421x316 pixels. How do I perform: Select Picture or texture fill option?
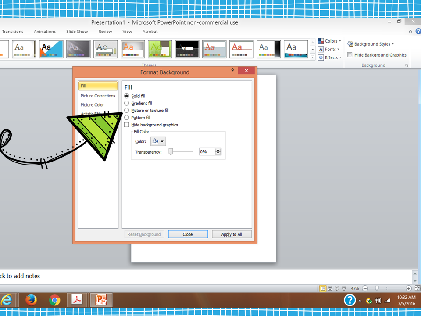click(x=146, y=111)
